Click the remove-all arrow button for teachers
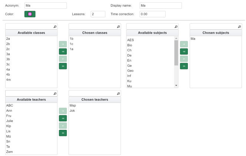246x156 pixels. point(63,133)
